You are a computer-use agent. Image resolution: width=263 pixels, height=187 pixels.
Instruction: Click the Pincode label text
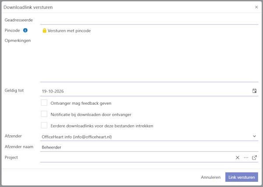pyautogui.click(x=12, y=30)
